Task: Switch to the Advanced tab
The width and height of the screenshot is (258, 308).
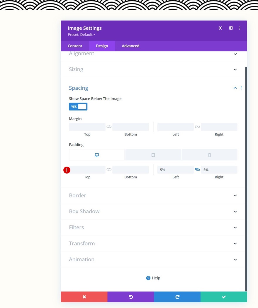Action: tap(130, 46)
